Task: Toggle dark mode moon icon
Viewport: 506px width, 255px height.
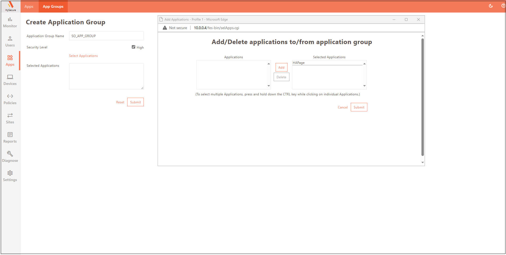Action: (491, 6)
